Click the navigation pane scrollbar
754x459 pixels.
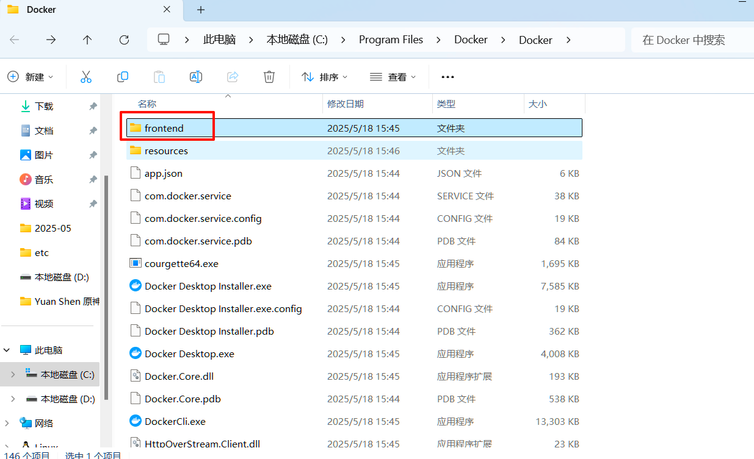coord(107,286)
